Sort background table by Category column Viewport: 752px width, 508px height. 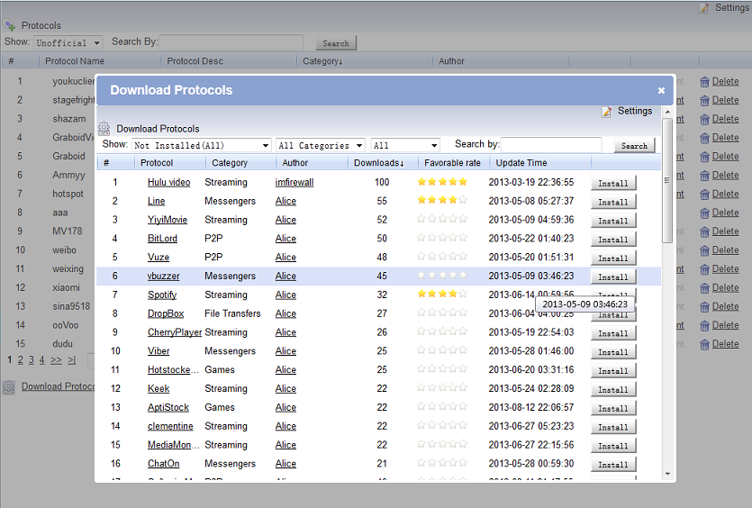pos(322,61)
